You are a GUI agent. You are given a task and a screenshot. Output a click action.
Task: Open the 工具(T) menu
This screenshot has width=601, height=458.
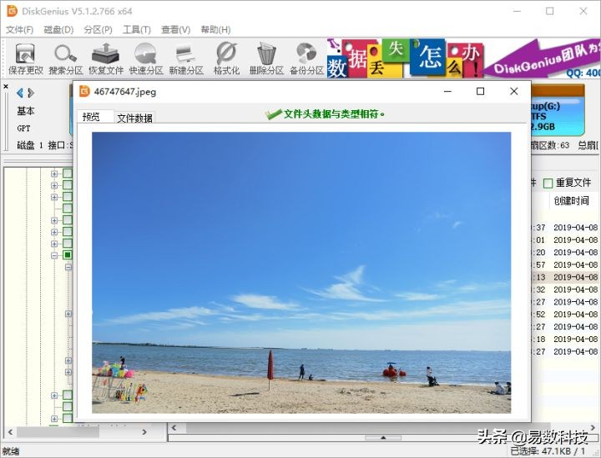coord(137,29)
